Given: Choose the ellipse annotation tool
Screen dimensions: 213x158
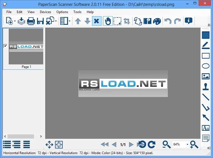Looking at the screenshot, I should [205, 66].
